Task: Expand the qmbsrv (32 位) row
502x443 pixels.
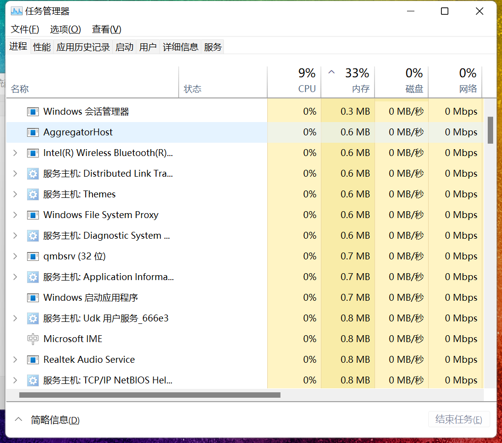Action: tap(15, 256)
